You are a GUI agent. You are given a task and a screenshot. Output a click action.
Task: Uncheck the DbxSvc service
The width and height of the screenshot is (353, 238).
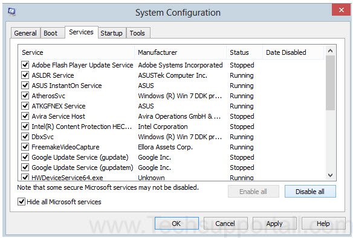(x=25, y=137)
